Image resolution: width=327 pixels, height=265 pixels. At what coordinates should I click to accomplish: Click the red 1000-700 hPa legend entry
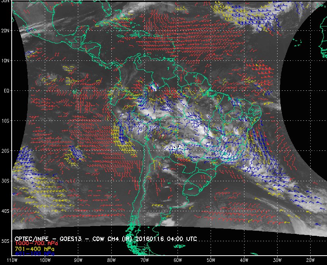36,244
